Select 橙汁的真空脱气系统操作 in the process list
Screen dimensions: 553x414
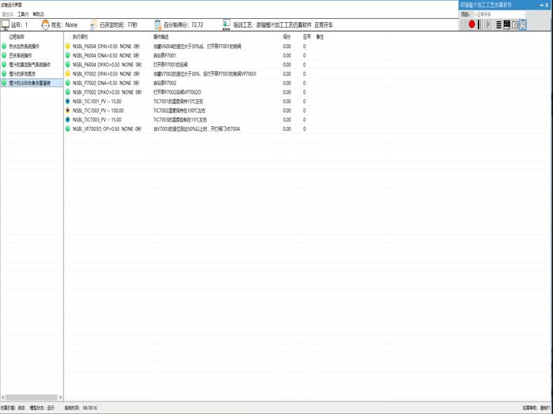coord(30,64)
